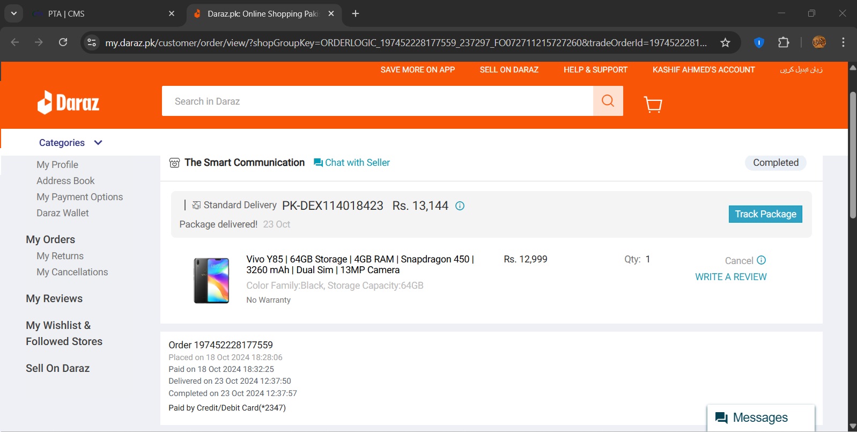This screenshot has width=857, height=432.
Task: Go to My Reviews
Action: [x=54, y=298]
